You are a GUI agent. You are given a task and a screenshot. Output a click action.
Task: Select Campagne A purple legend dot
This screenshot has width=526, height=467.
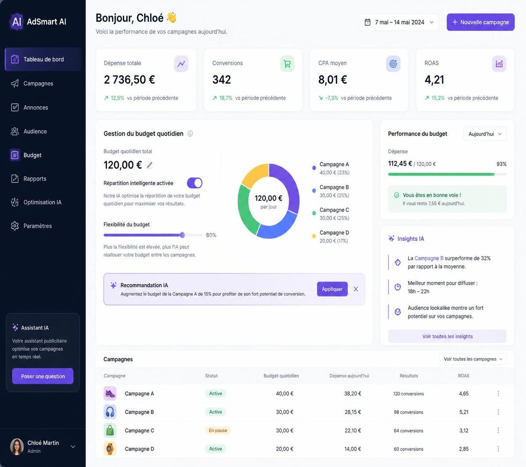click(314, 168)
